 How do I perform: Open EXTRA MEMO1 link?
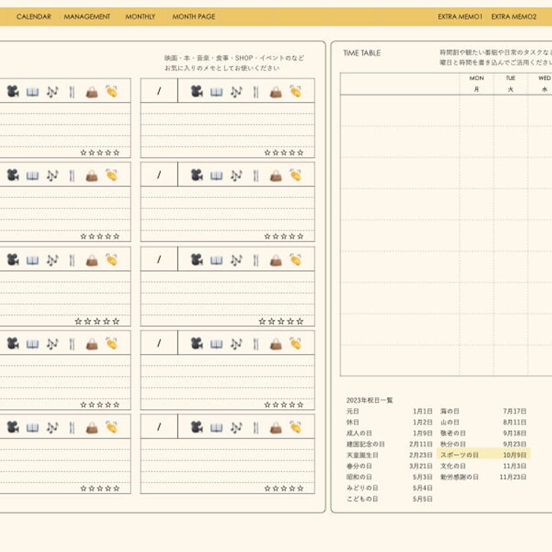[x=460, y=17]
